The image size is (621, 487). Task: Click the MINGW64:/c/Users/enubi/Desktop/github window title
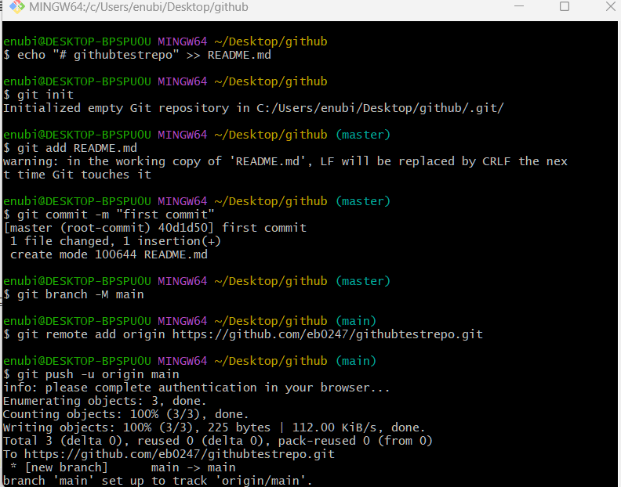(139, 7)
